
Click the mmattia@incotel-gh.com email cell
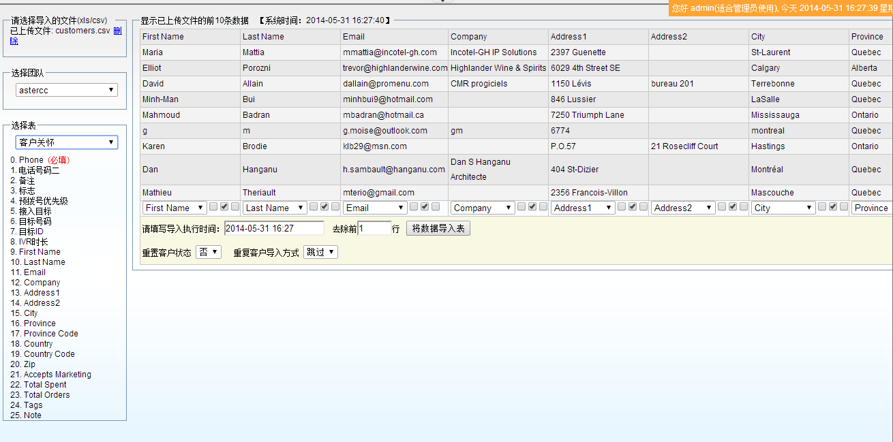click(390, 52)
